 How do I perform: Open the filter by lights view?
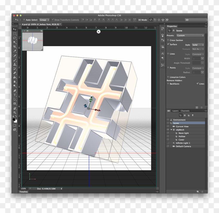(193, 115)
